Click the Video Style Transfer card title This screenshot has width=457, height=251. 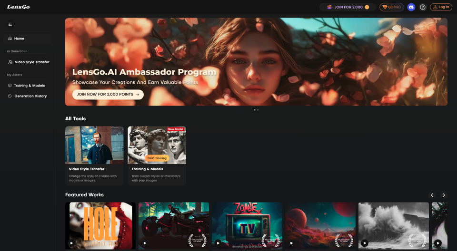coord(87,169)
